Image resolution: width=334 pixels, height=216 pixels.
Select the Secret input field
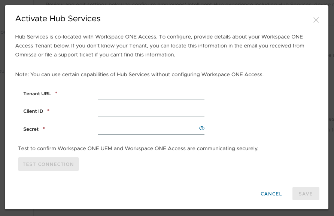(147, 129)
